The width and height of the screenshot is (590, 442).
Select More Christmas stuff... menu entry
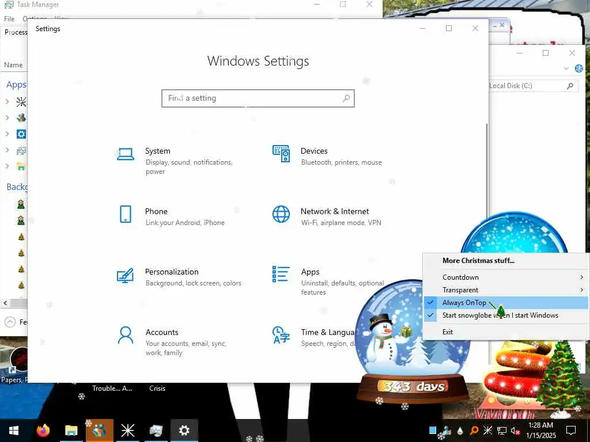[478, 261]
